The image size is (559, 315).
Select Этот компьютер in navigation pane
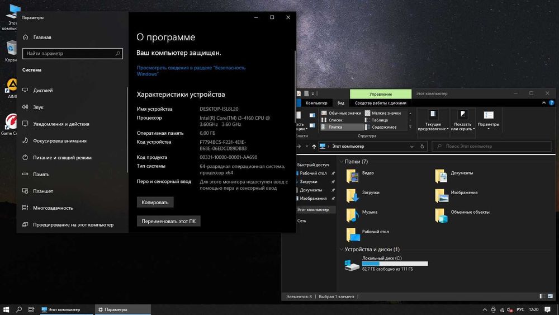pos(312,210)
